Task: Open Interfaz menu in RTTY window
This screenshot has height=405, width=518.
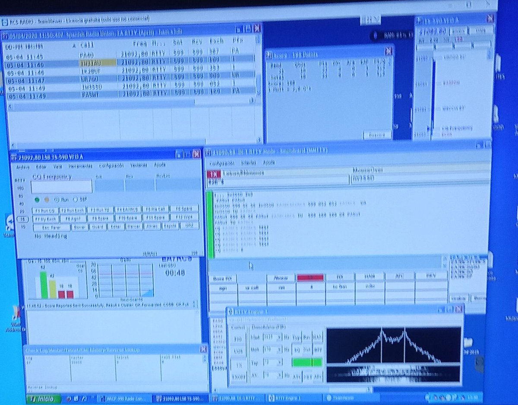Action: [248, 163]
